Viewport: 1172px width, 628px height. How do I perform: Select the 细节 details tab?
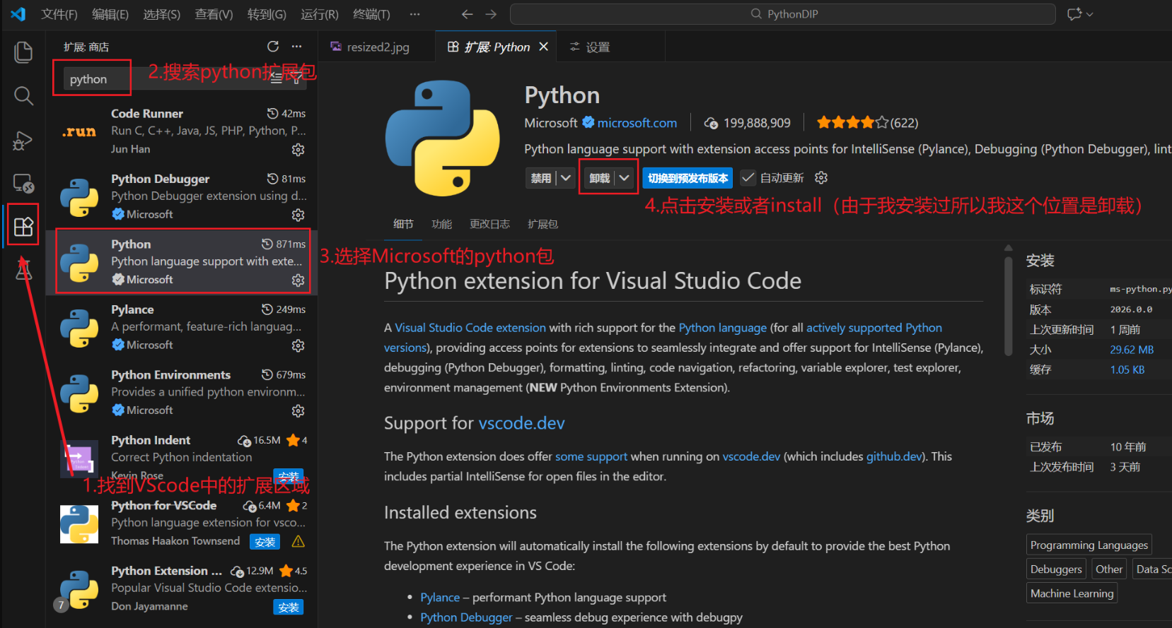(x=403, y=224)
